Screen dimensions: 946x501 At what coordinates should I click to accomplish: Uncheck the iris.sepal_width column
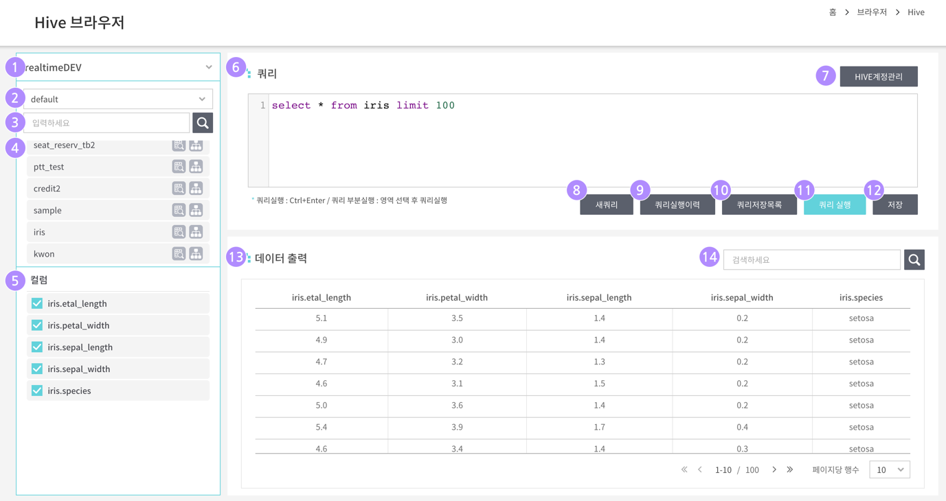point(37,369)
